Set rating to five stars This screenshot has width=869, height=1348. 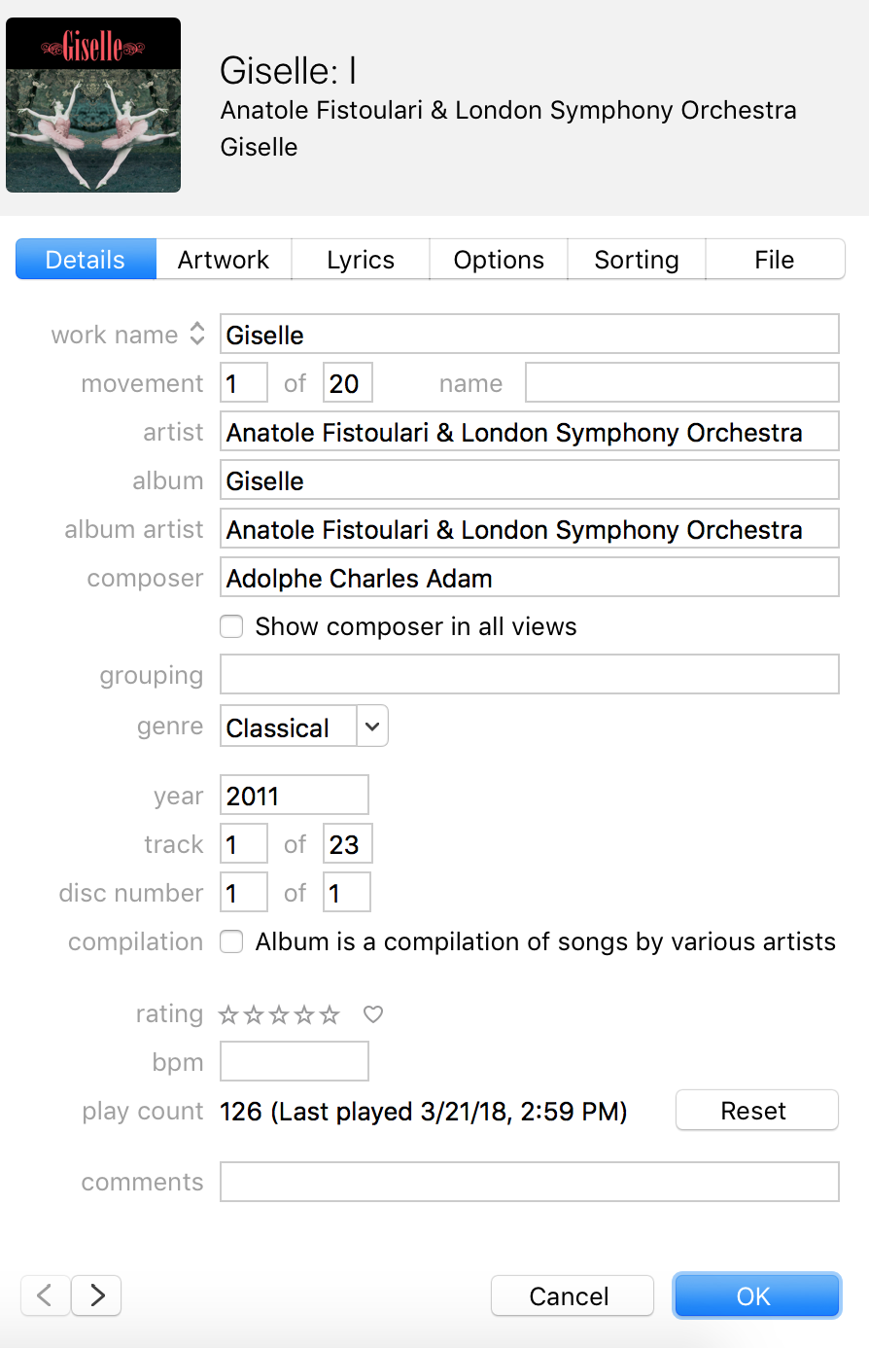pyautogui.click(x=330, y=1014)
